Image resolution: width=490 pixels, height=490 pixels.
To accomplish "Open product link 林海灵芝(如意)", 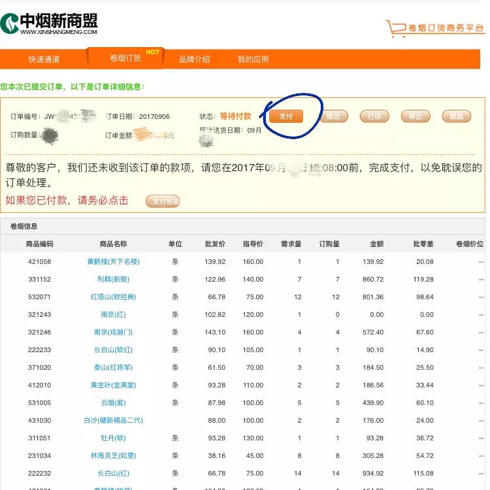I will 113,455.
